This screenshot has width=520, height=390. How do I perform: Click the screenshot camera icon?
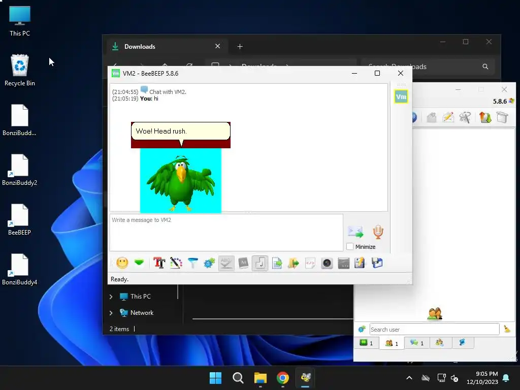327,263
